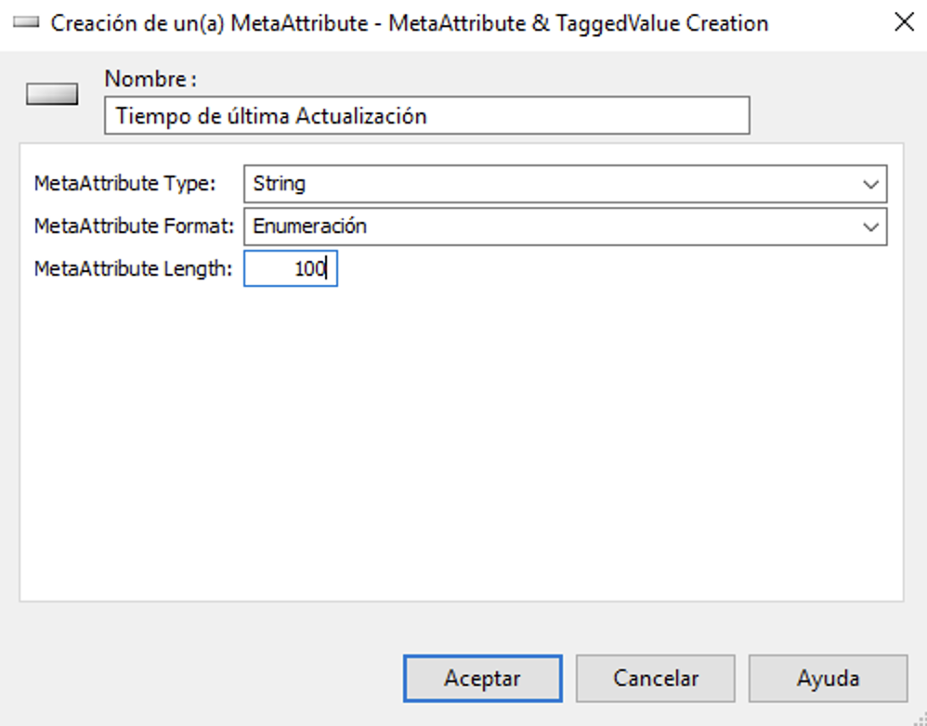Image resolution: width=927 pixels, height=726 pixels.
Task: Open the MetaAttribute Type combo showing String
Action: point(565,184)
